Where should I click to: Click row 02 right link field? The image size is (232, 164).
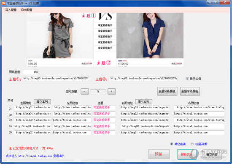[x=199, y=114]
